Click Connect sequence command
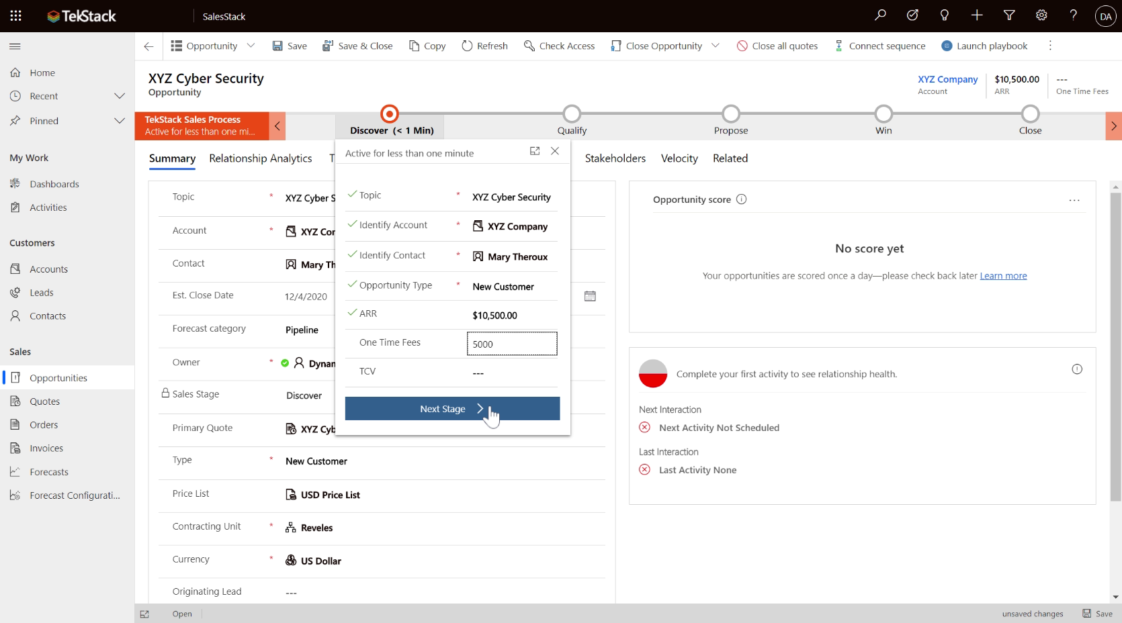The image size is (1122, 623). tap(879, 46)
